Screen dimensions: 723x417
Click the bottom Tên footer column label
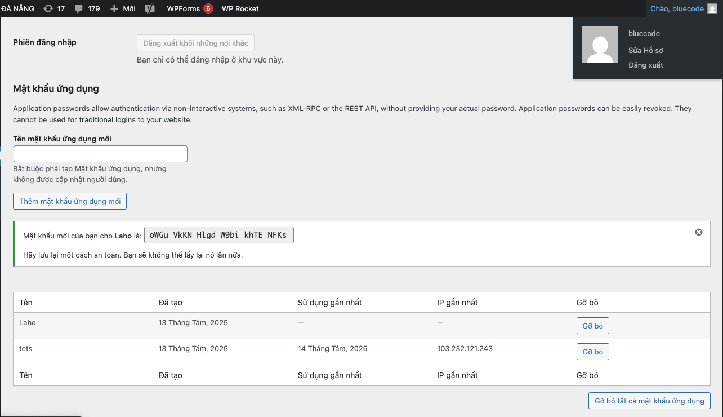(x=26, y=375)
